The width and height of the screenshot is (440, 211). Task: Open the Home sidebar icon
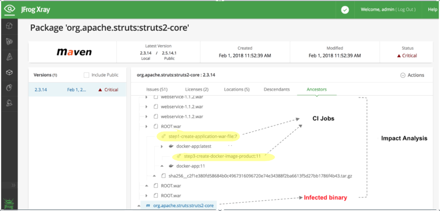coord(9,26)
